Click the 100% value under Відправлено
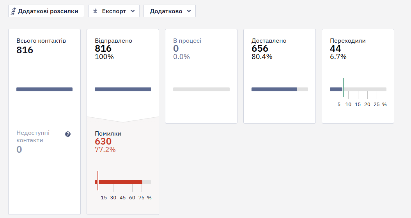411x218 pixels. (105, 57)
